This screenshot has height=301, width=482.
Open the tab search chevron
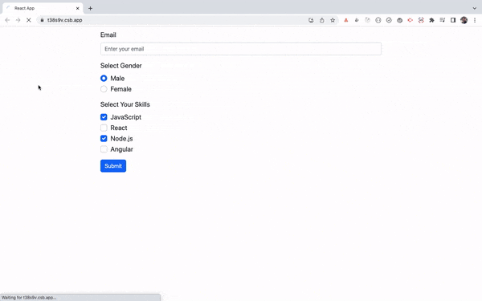pos(474,8)
